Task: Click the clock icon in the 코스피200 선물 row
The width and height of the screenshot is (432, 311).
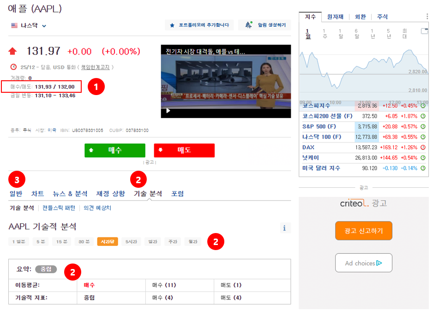Action: 423,116
